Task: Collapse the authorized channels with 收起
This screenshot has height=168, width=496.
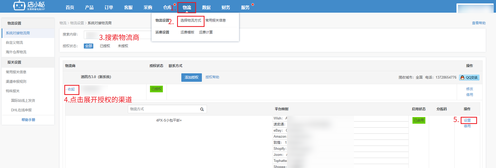Action: (x=70, y=89)
